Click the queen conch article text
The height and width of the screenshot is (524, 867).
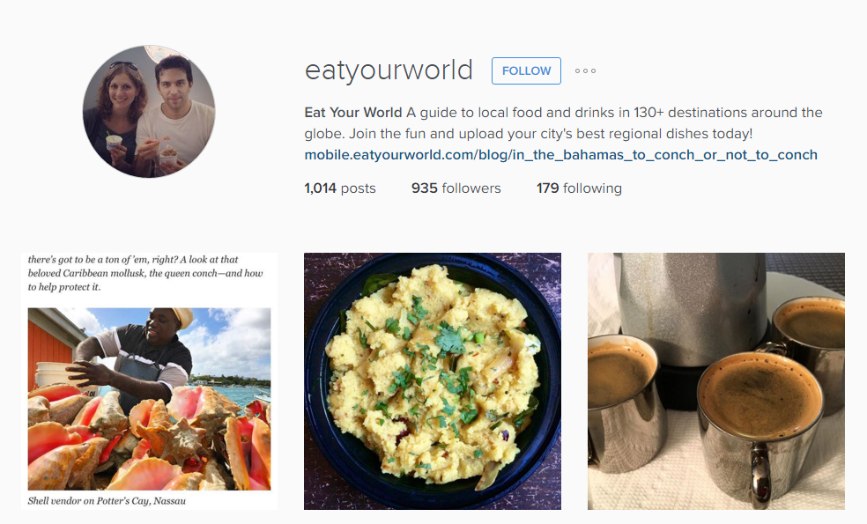tap(145, 273)
